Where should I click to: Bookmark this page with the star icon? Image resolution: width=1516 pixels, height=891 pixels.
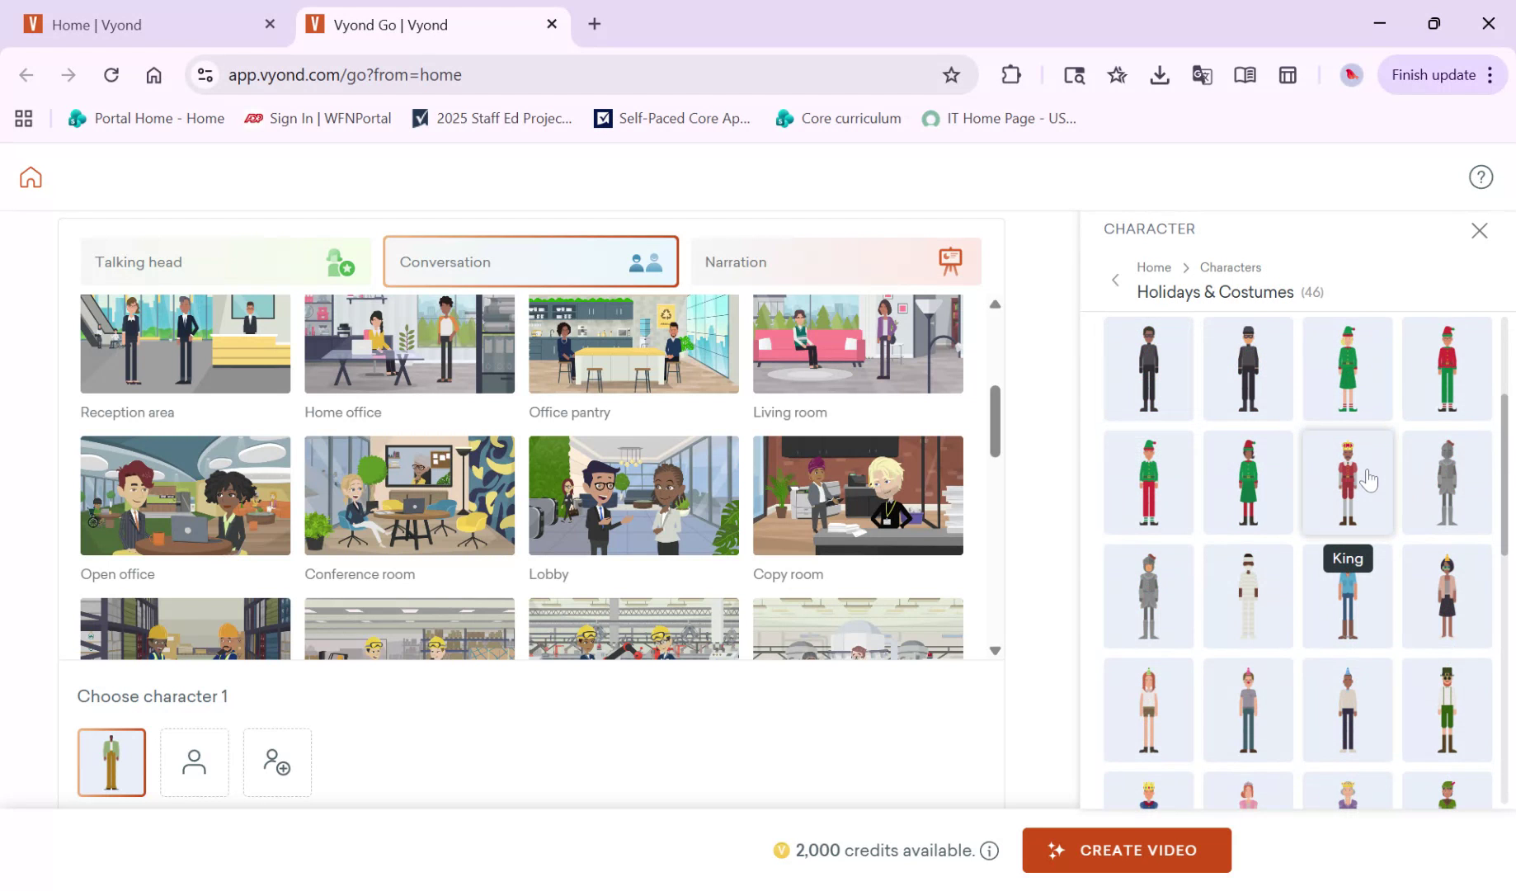(x=951, y=74)
